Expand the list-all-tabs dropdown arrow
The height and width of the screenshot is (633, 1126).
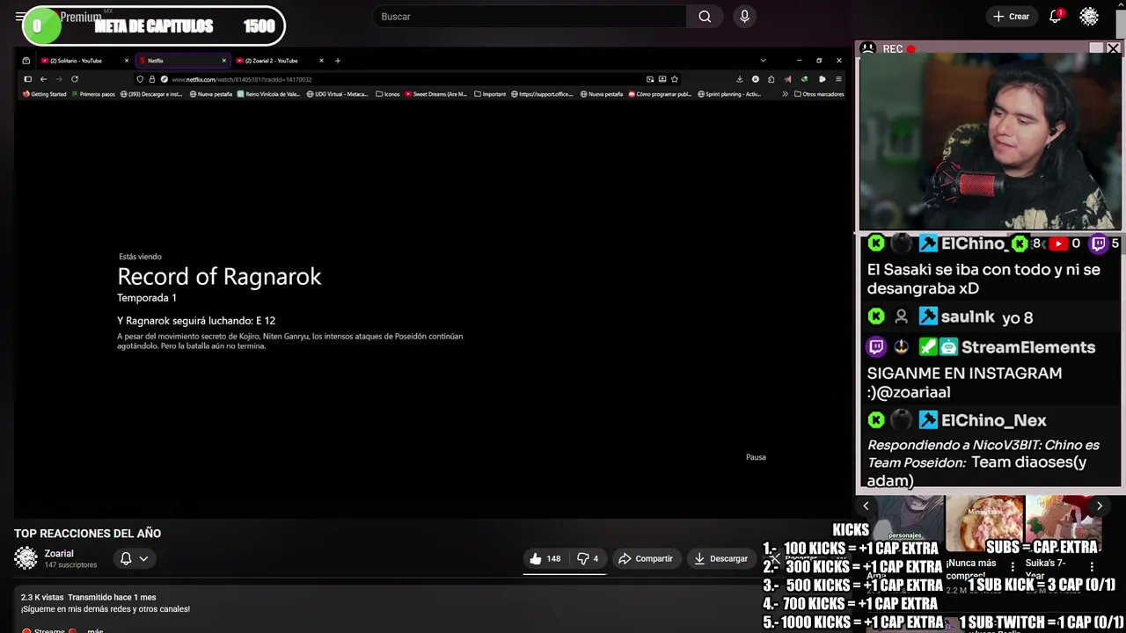[x=763, y=61]
